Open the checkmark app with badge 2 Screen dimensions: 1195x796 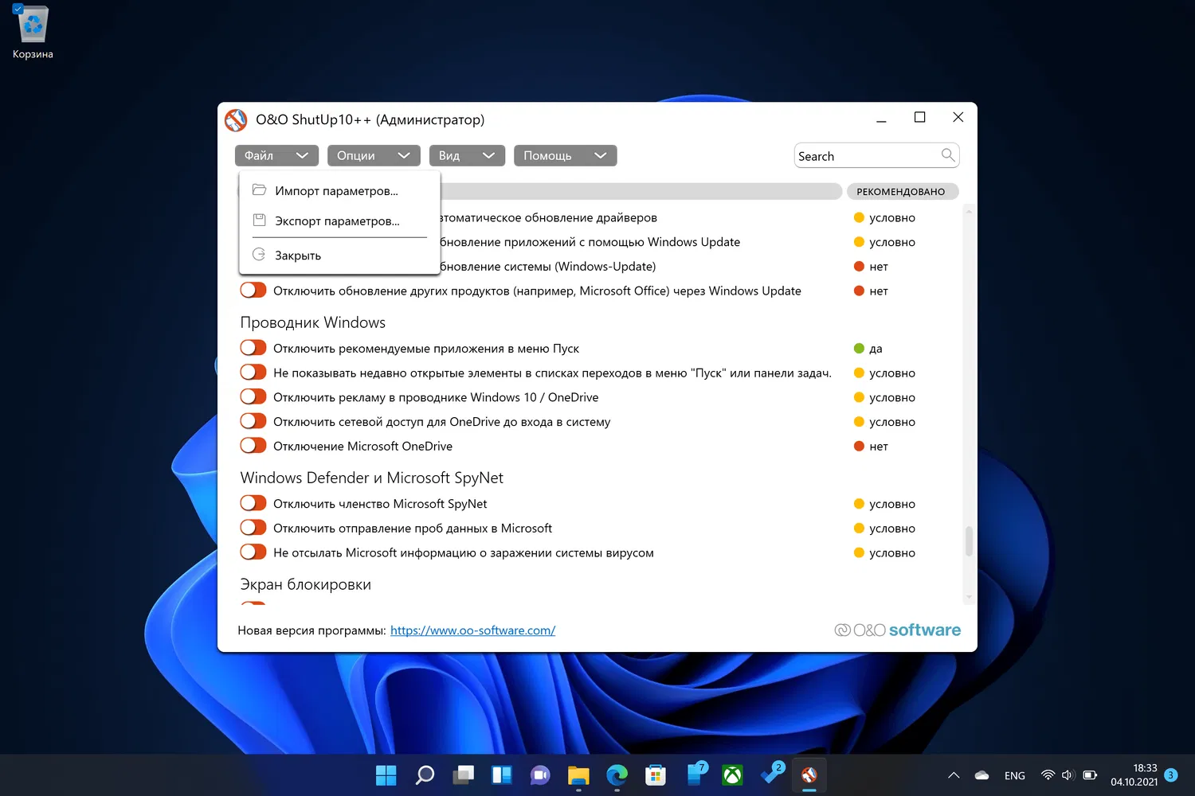pos(772,774)
